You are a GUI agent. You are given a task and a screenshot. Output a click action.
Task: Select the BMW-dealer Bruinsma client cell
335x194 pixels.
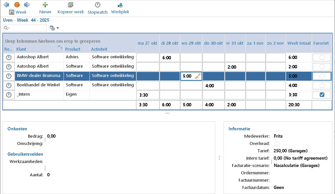39,76
